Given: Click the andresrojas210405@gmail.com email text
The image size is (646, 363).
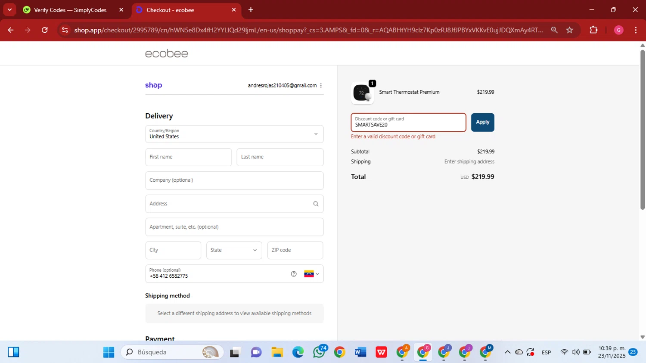Looking at the screenshot, I should (282, 86).
